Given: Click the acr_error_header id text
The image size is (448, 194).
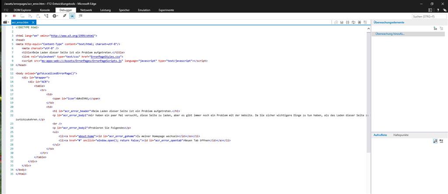Looking at the screenshot, I should coord(78,111).
